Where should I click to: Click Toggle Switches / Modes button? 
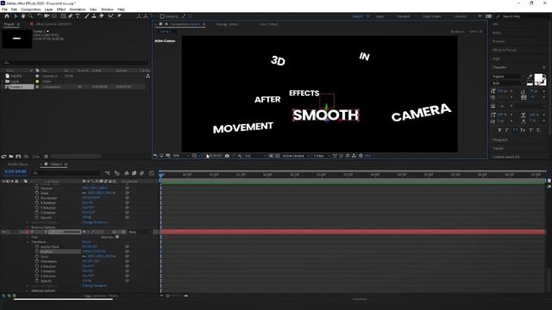[101, 295]
